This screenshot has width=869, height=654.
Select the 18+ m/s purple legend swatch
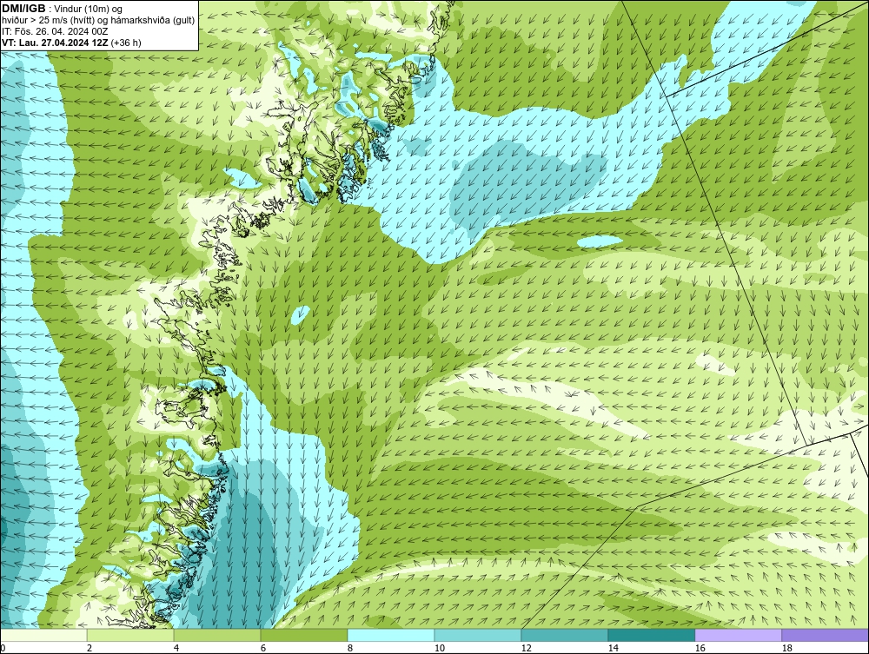pyautogui.click(x=826, y=635)
